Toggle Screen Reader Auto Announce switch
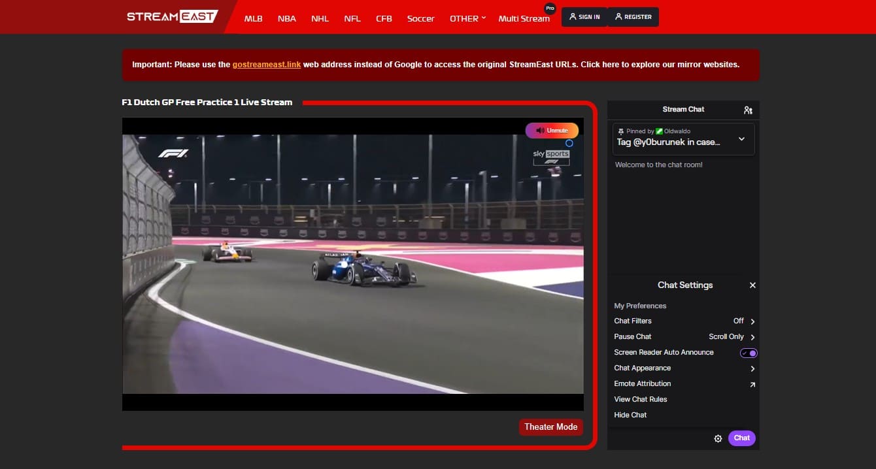876x469 pixels. pyautogui.click(x=749, y=353)
